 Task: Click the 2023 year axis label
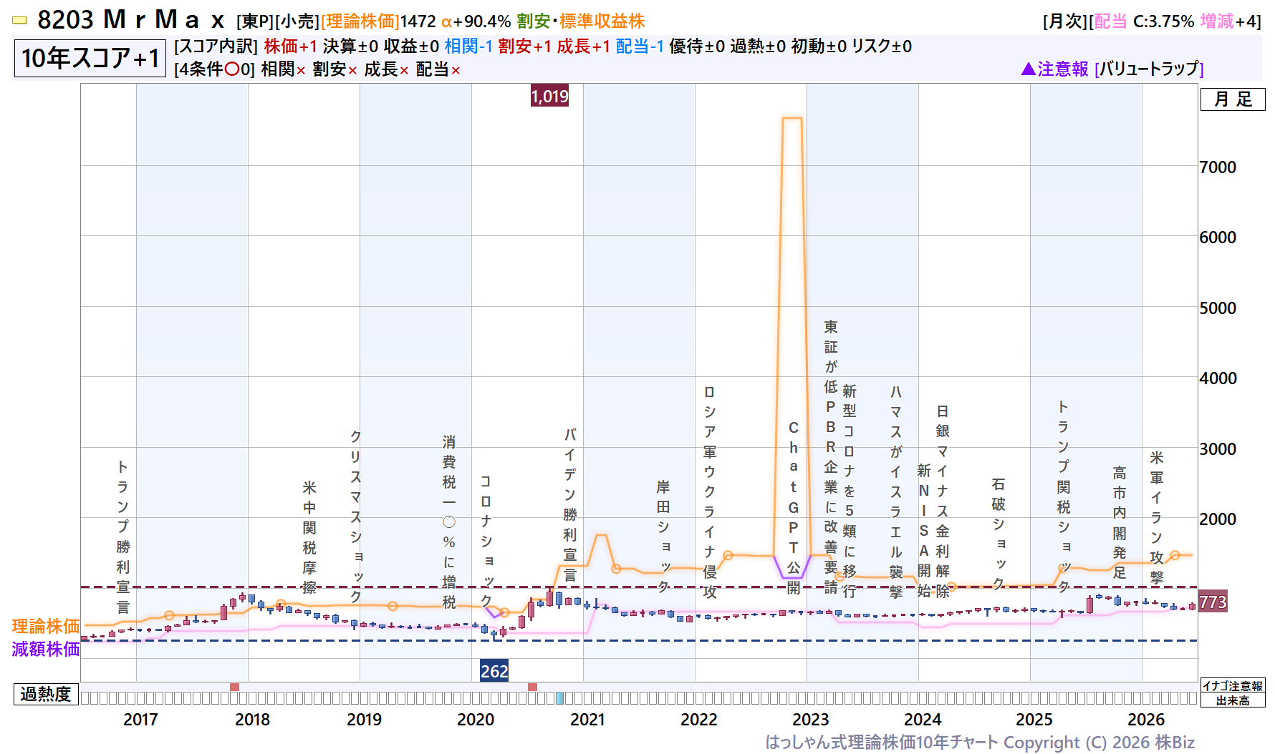811,720
